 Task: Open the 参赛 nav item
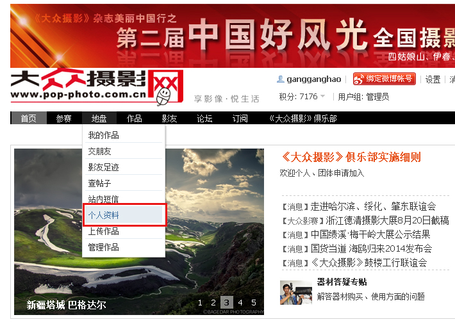(x=63, y=118)
